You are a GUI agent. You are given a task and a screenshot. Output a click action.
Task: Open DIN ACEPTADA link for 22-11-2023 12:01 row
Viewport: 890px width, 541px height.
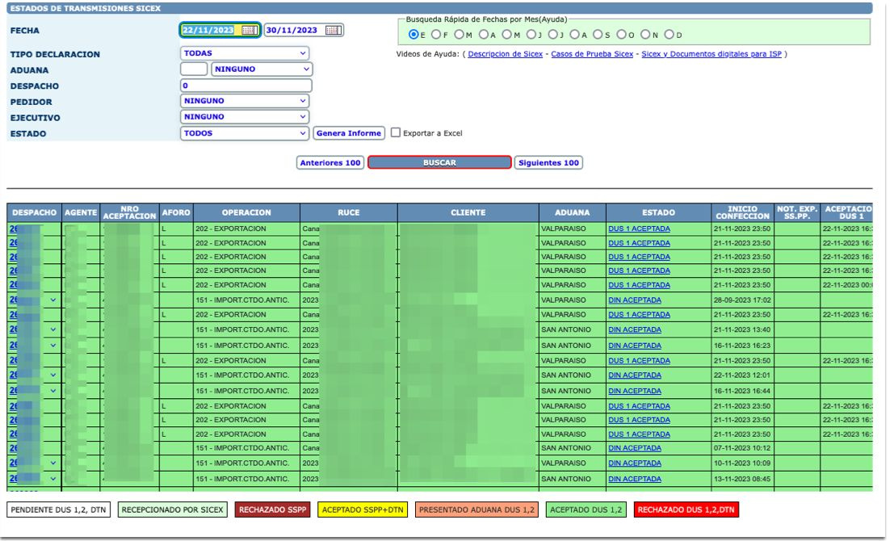coord(635,375)
